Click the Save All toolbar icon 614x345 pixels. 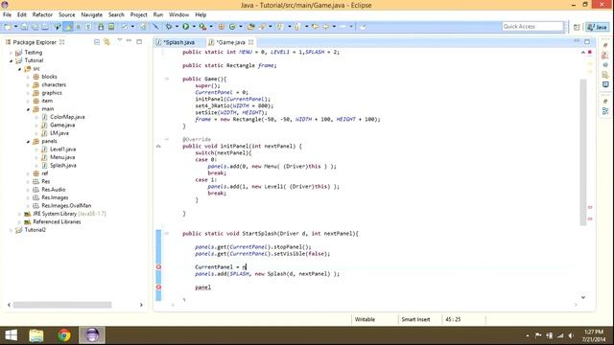[35, 27]
